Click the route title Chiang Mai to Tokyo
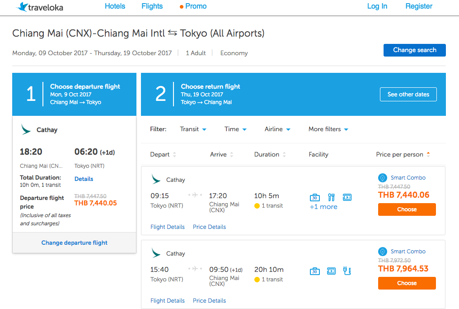 pos(138,33)
